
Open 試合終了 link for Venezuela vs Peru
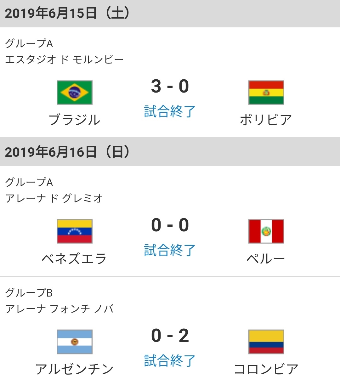[x=170, y=250]
